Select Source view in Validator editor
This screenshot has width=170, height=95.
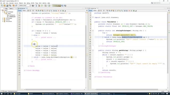(x=90, y=11)
